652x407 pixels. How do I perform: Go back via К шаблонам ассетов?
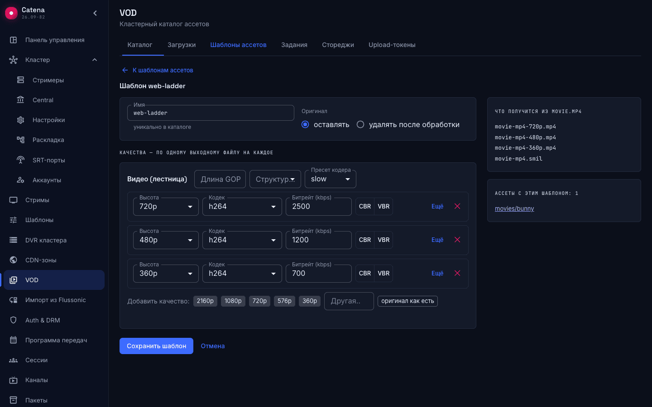click(x=158, y=70)
